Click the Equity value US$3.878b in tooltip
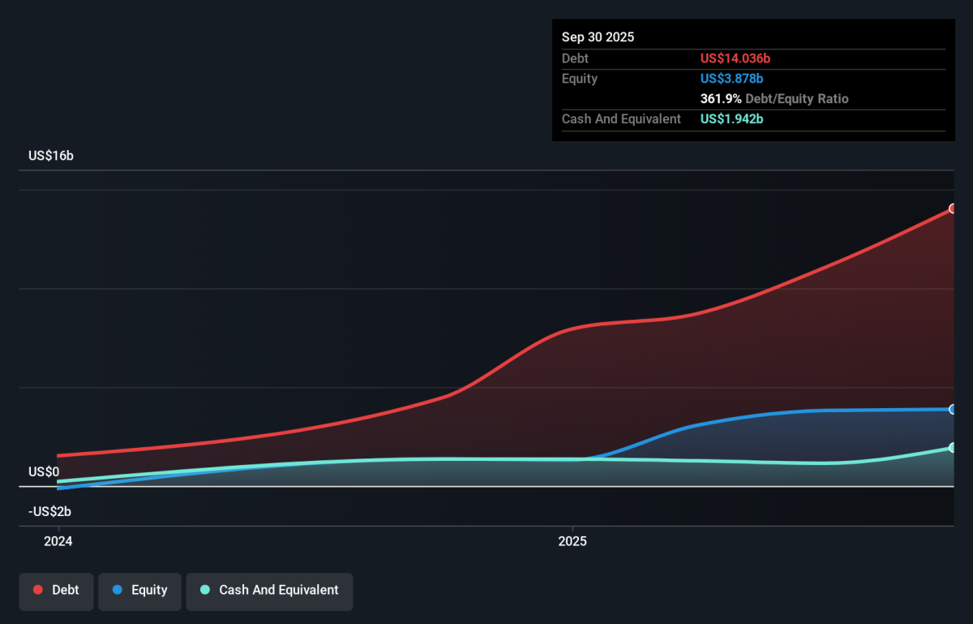This screenshot has height=624, width=973. click(732, 79)
